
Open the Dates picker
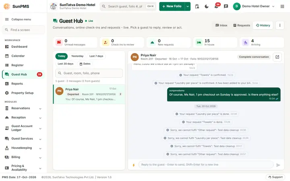pos(85,64)
